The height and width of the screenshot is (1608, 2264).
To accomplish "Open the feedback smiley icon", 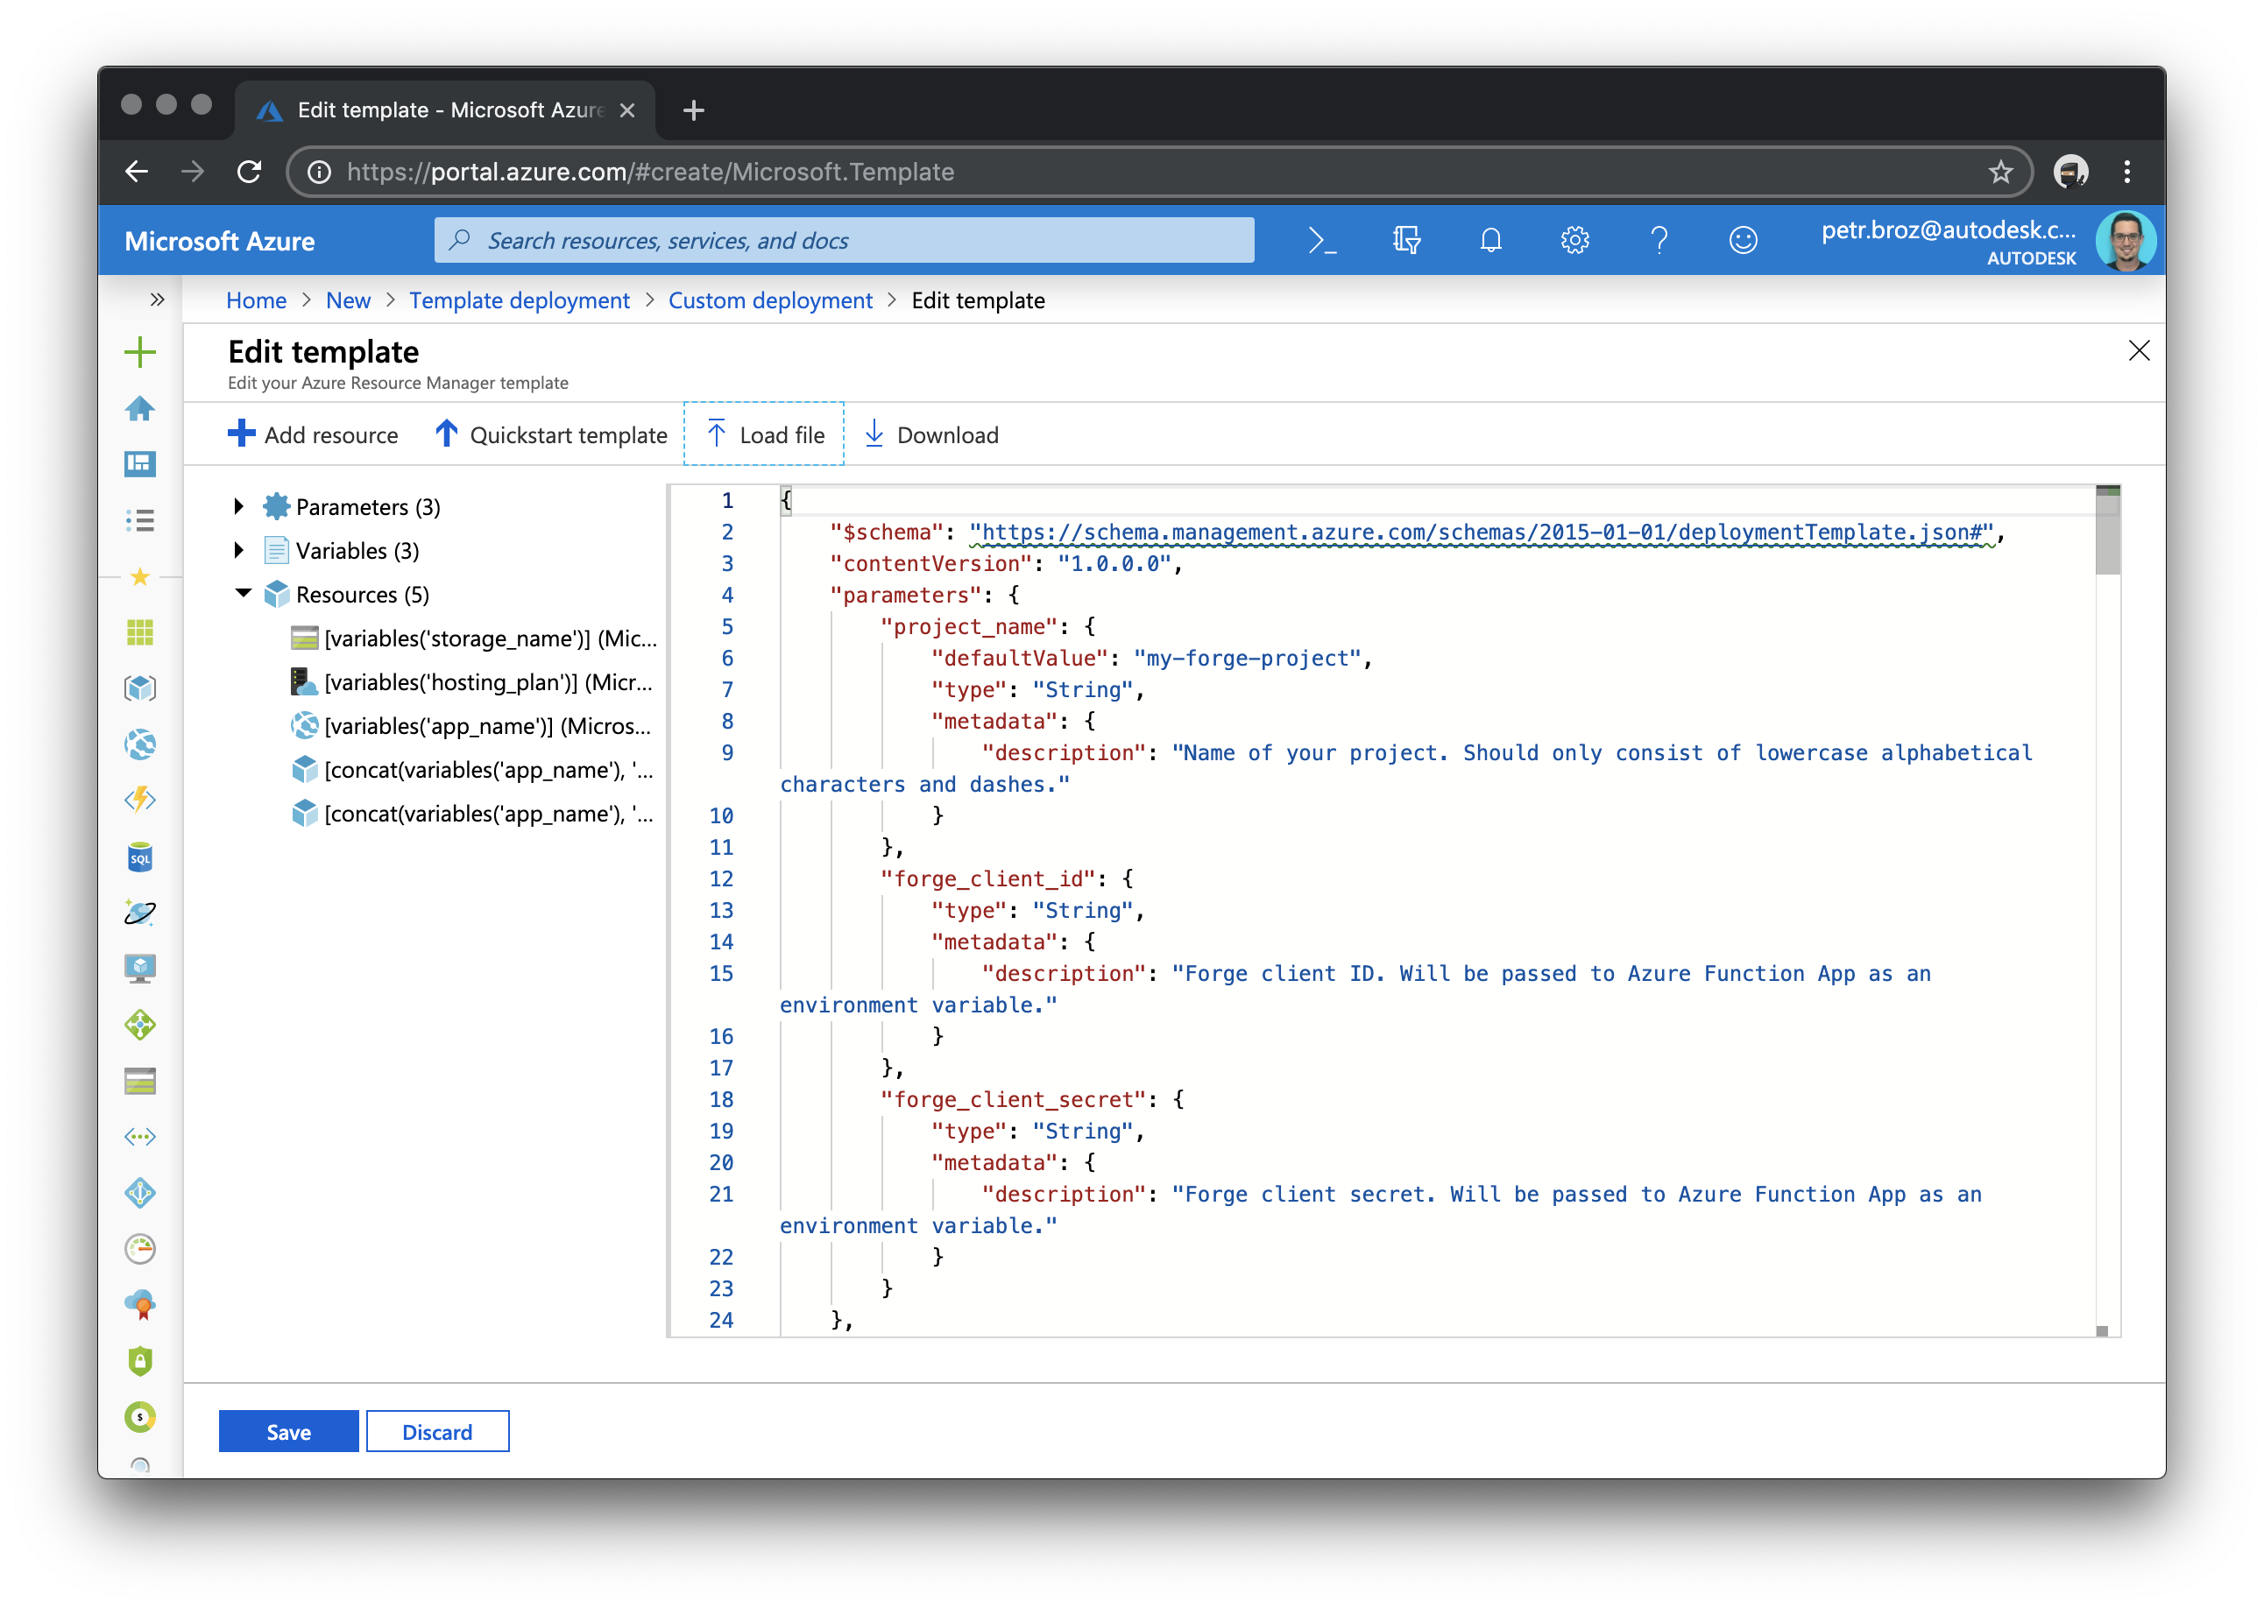I will tap(1743, 241).
